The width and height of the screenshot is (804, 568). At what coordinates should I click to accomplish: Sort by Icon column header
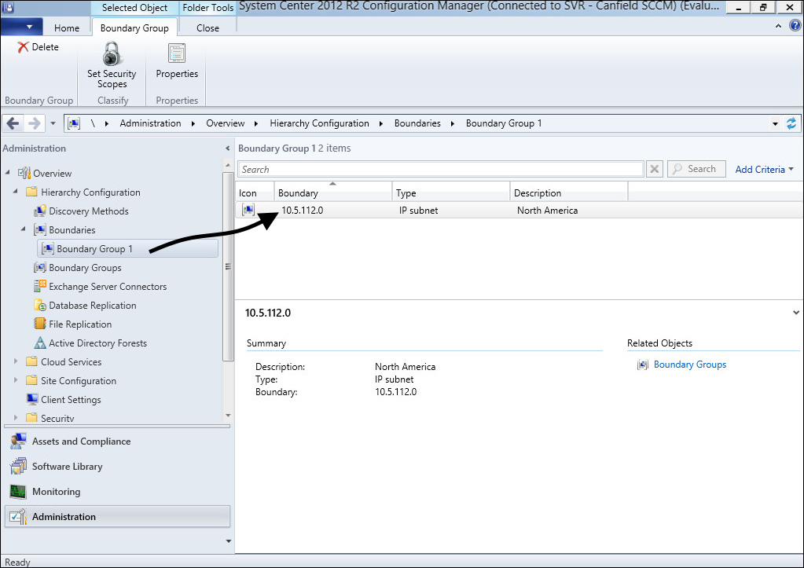pos(255,192)
